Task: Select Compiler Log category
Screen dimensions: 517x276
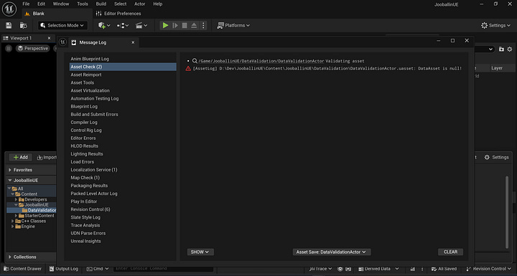Action: click(x=84, y=122)
